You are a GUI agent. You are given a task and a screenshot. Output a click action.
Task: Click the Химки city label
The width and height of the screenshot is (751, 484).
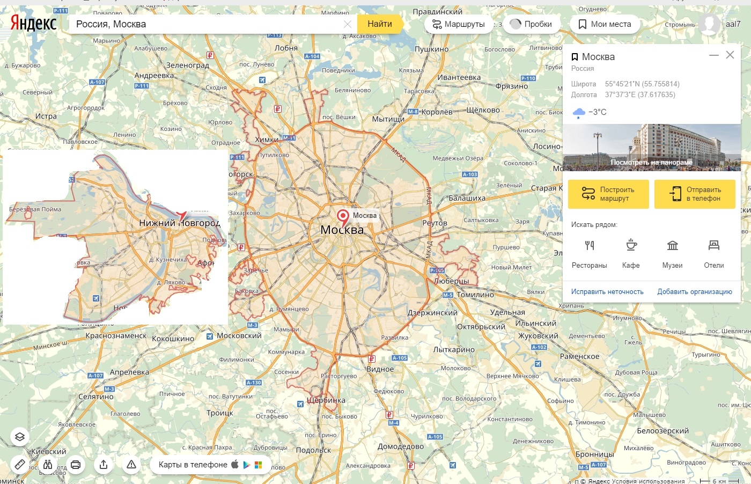pyautogui.click(x=267, y=140)
